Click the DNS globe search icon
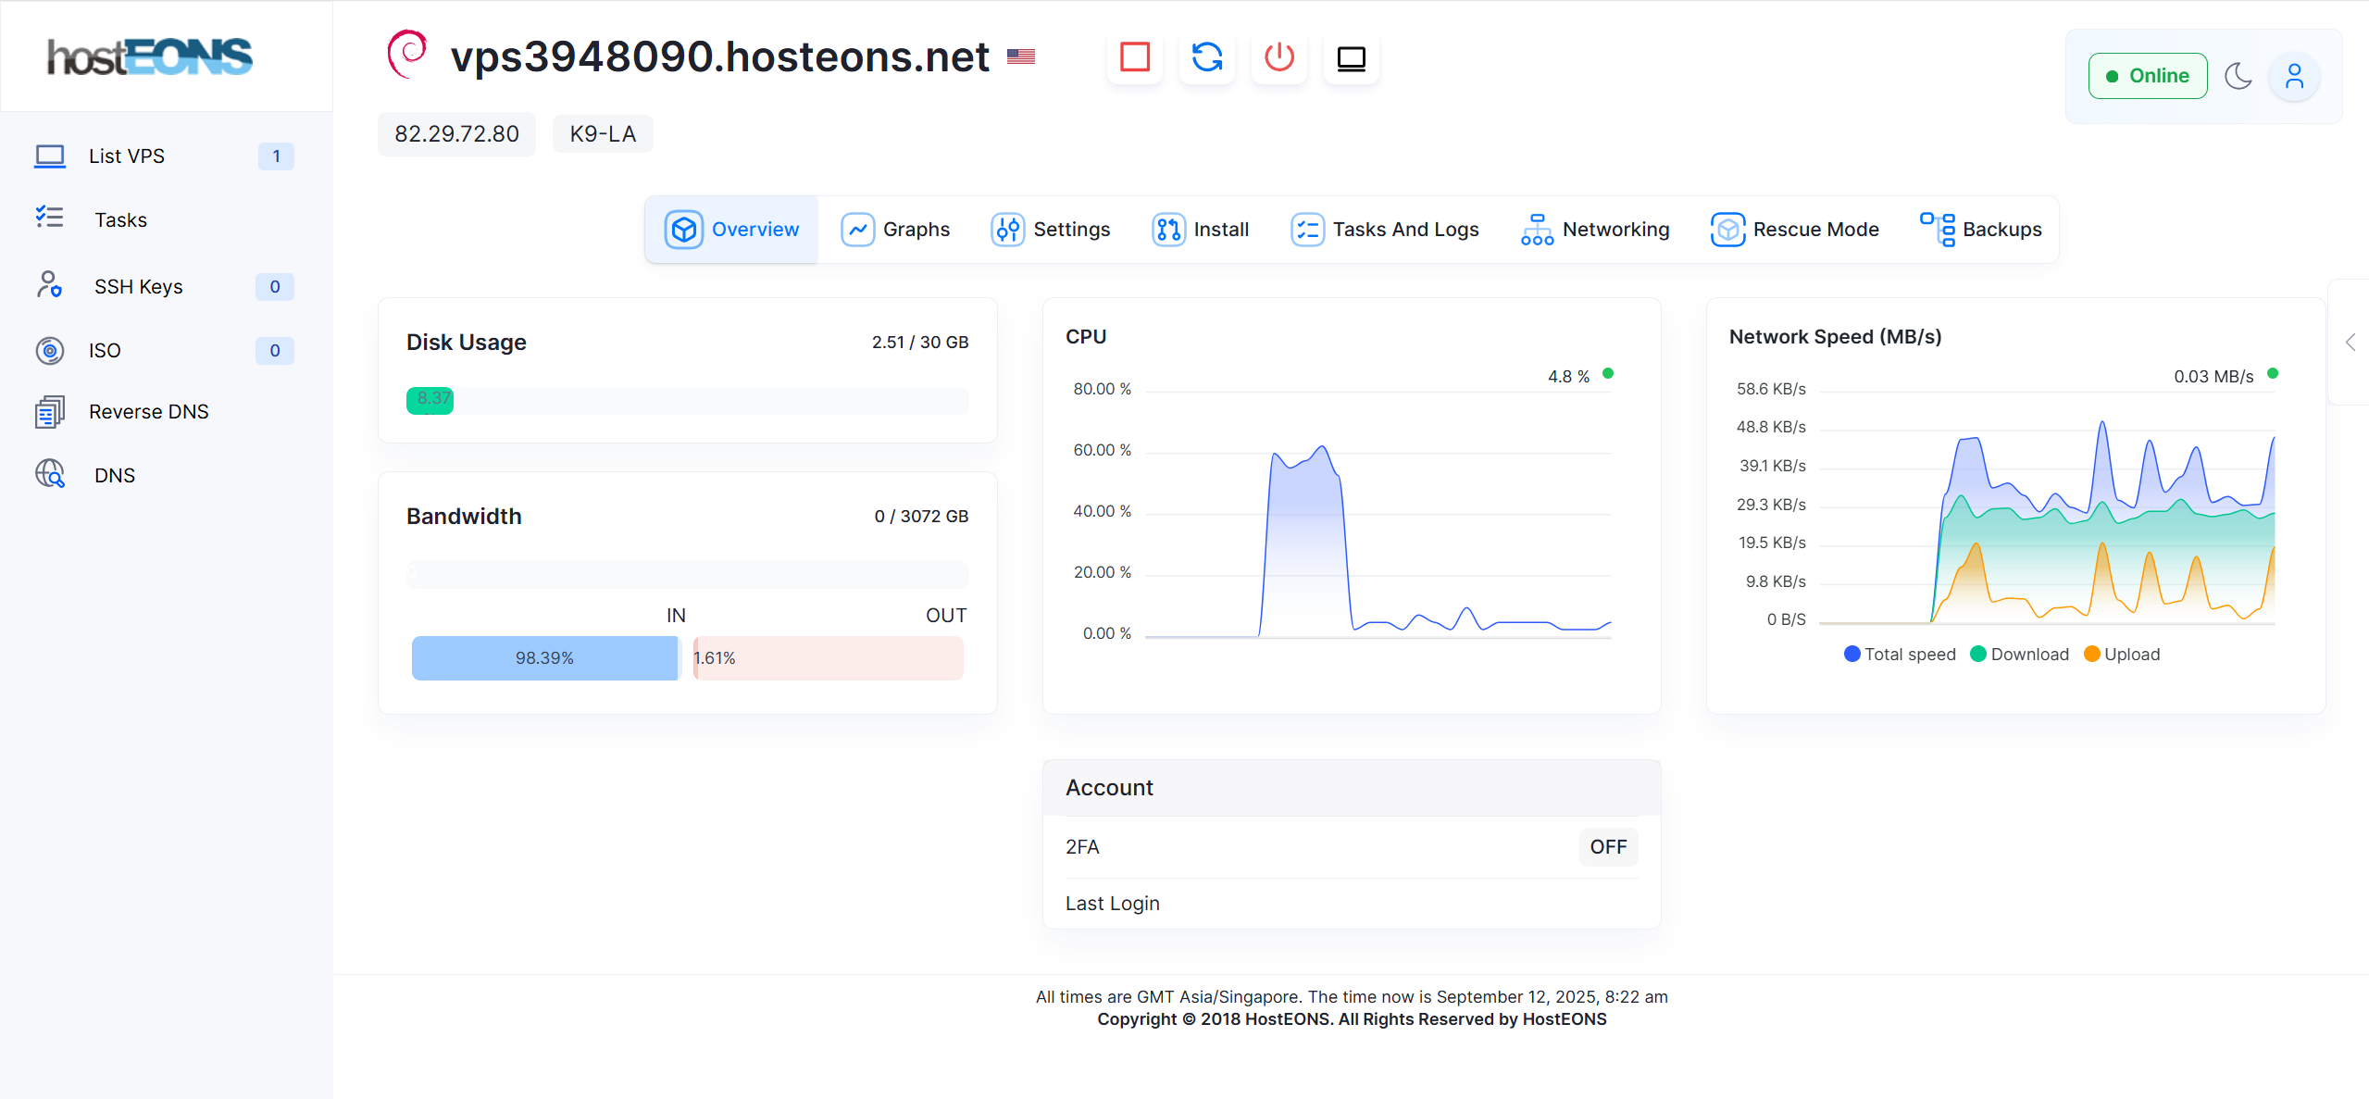2369x1099 pixels. pyautogui.click(x=50, y=474)
